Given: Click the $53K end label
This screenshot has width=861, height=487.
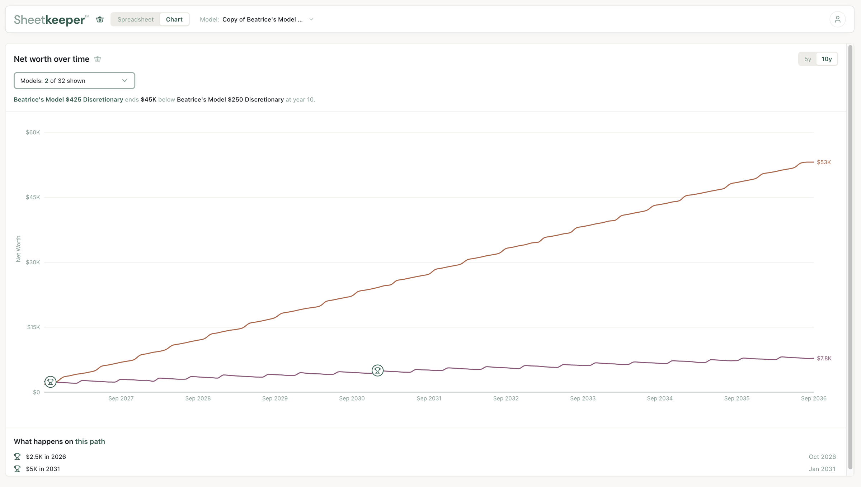Looking at the screenshot, I should [x=824, y=162].
